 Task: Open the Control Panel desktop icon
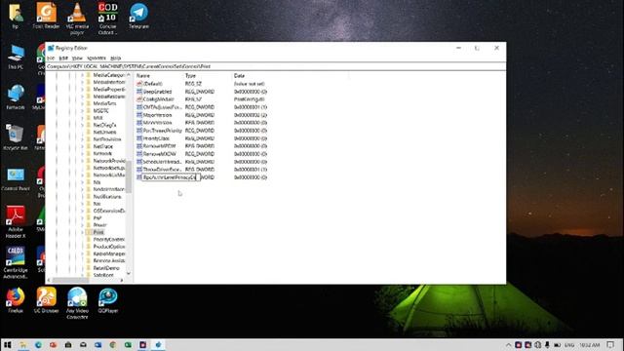[16, 177]
